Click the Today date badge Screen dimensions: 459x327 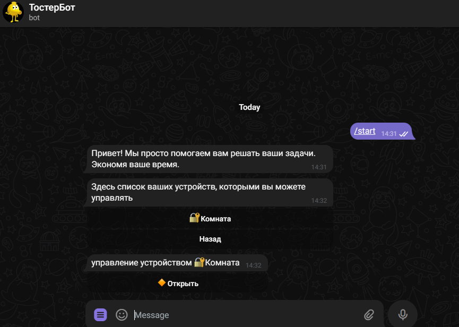tap(249, 107)
